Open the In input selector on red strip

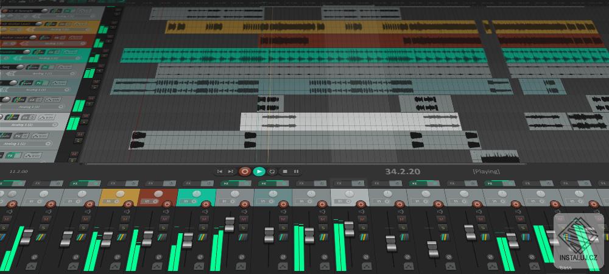149,202
